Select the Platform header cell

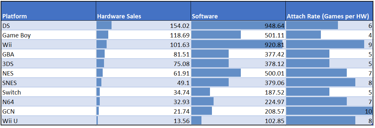(x=48, y=11)
